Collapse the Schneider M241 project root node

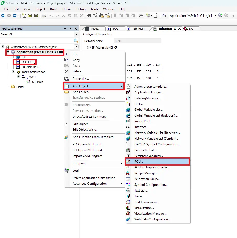point(3,47)
